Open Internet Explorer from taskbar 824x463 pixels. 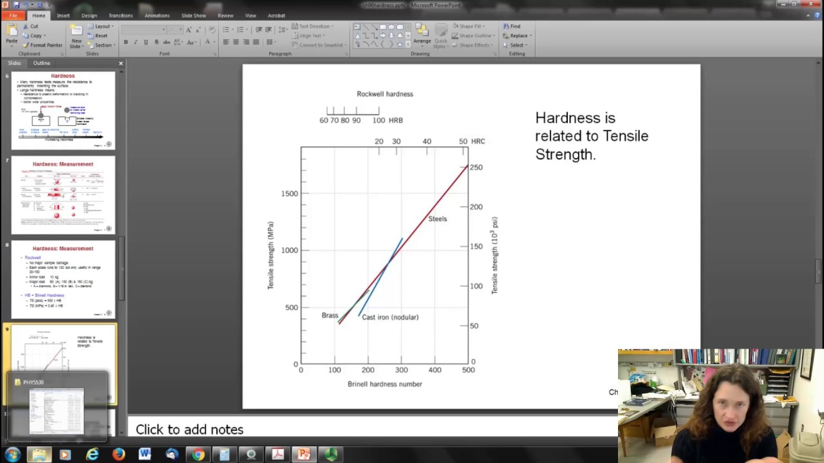click(92, 455)
